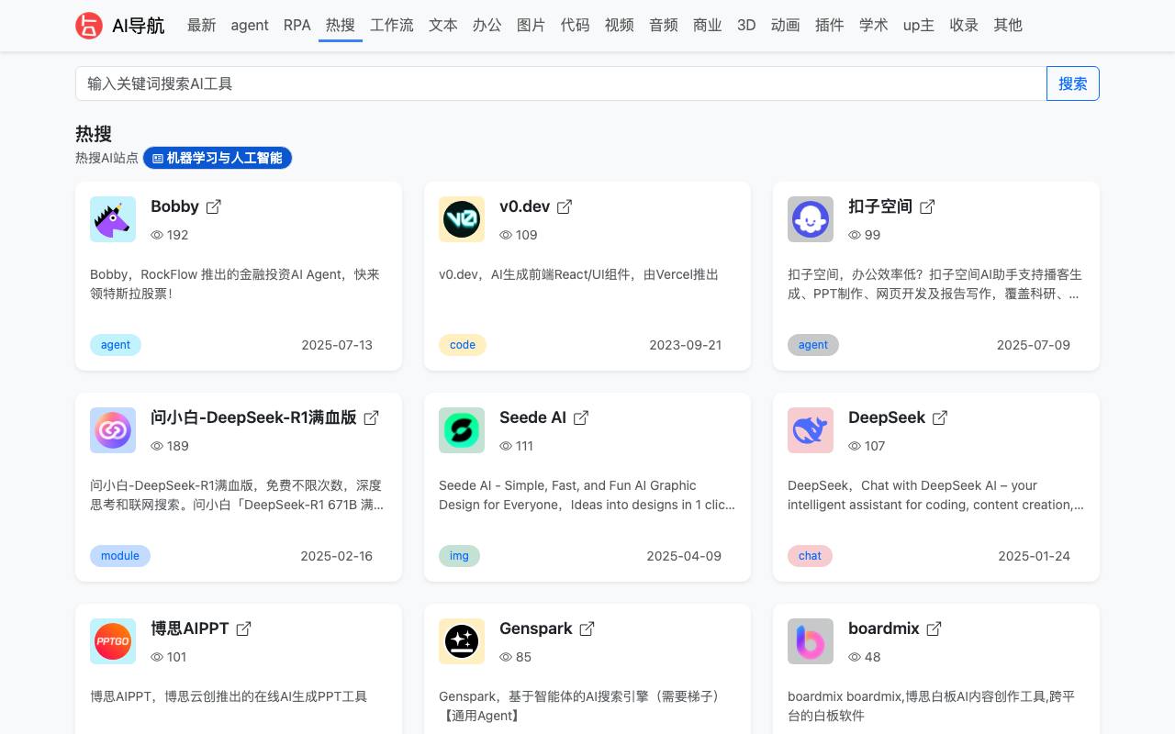Image resolution: width=1175 pixels, height=734 pixels.
Task: Click the eye views icon on Seede AI card
Action: point(506,446)
